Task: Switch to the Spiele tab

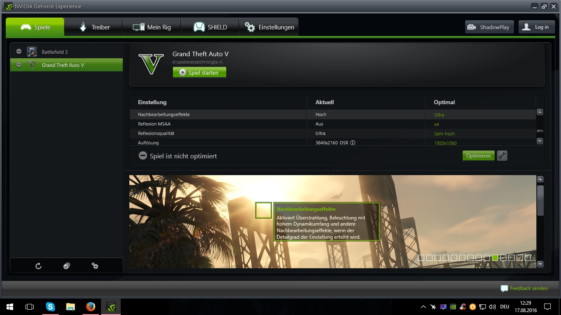Action: tap(35, 27)
